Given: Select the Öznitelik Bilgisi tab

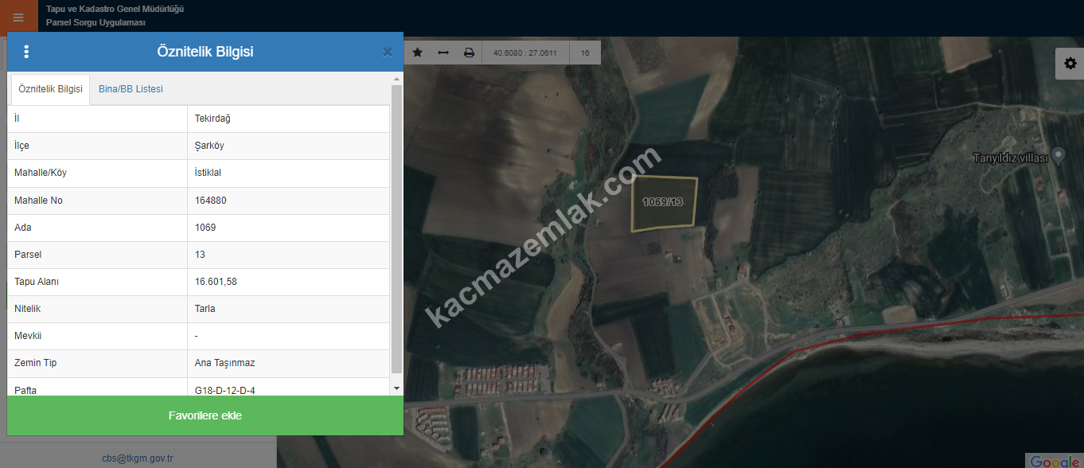Looking at the screenshot, I should tap(50, 89).
